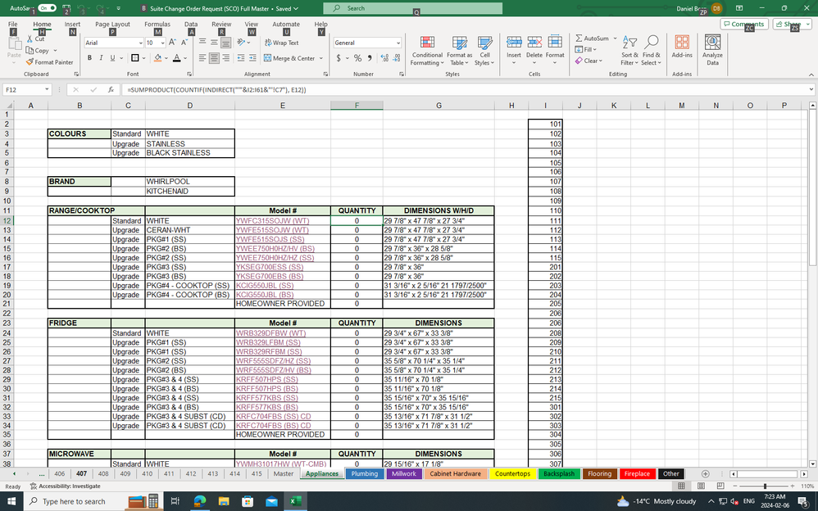Launch Analyze Data
This screenshot has height=511, width=818.
click(712, 51)
